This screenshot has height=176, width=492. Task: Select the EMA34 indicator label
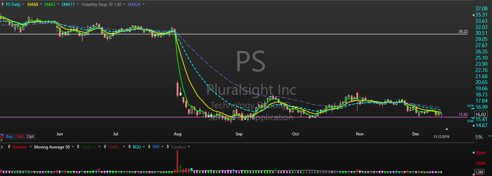[x=135, y=5]
